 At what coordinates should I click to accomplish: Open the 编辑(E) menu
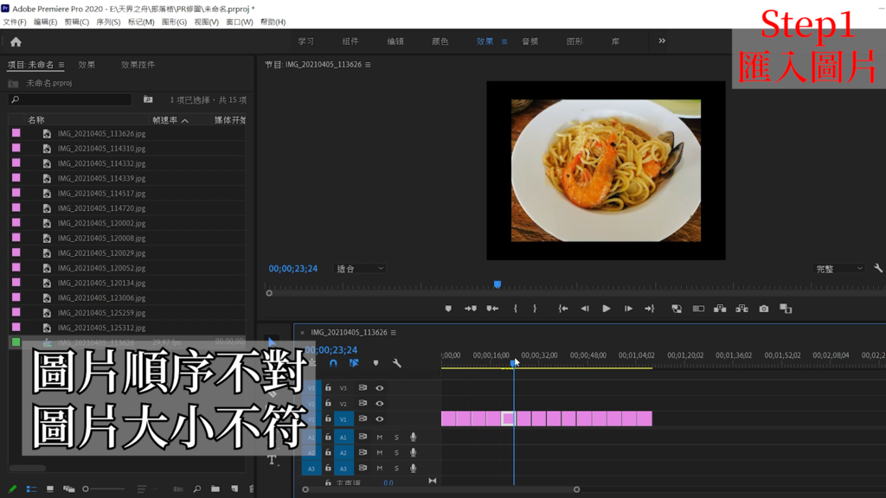(45, 22)
